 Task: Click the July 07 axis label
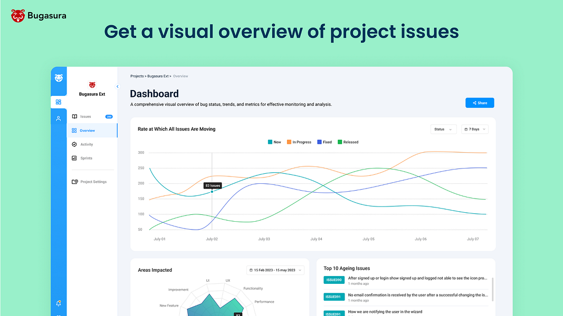pos(473,239)
